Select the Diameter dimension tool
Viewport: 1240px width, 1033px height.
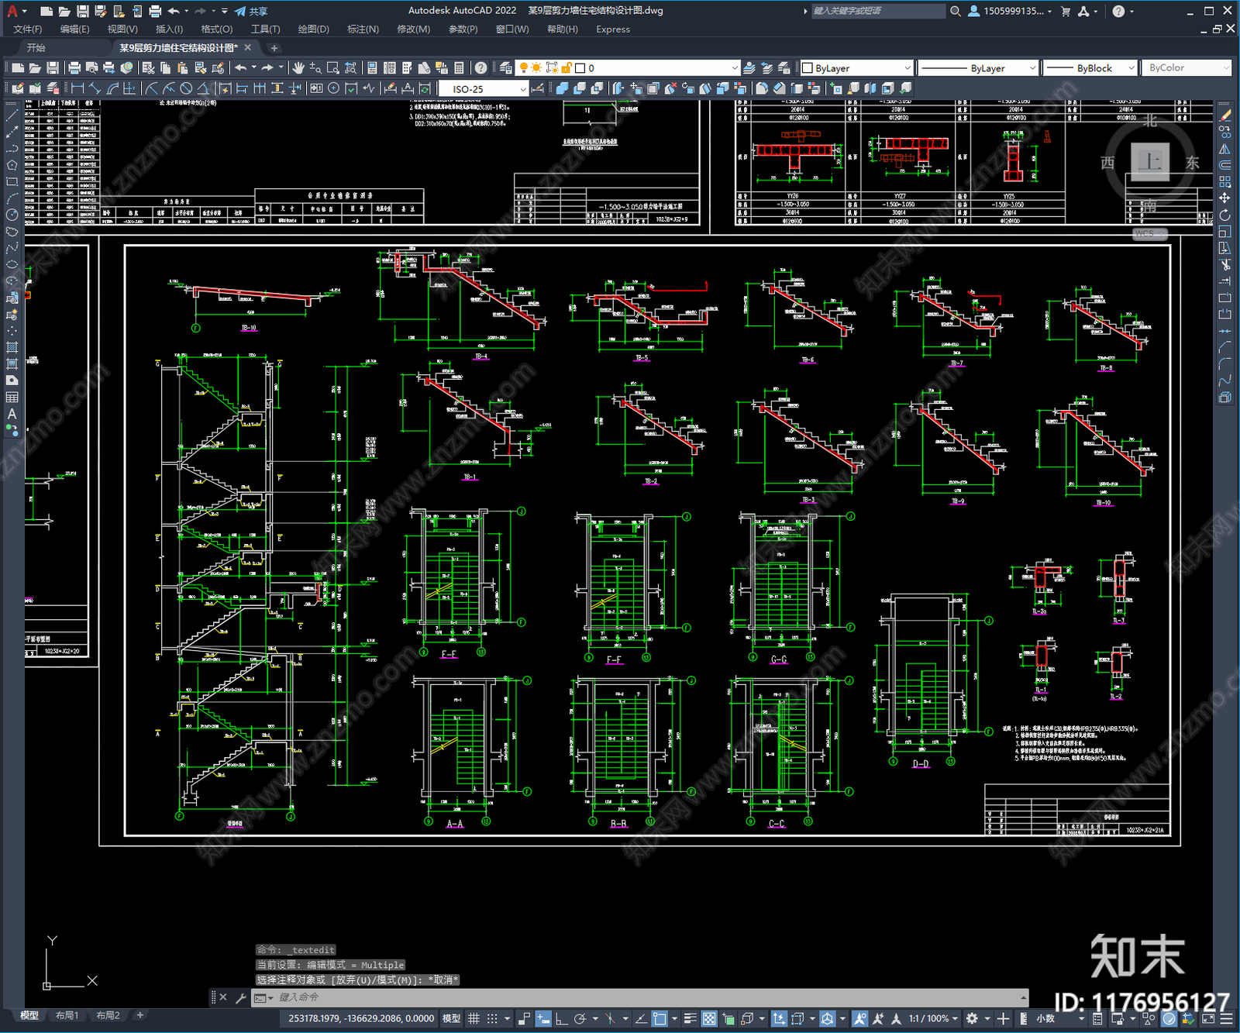tap(186, 88)
